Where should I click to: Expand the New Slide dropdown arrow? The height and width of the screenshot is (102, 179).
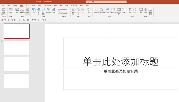coord(6,14)
